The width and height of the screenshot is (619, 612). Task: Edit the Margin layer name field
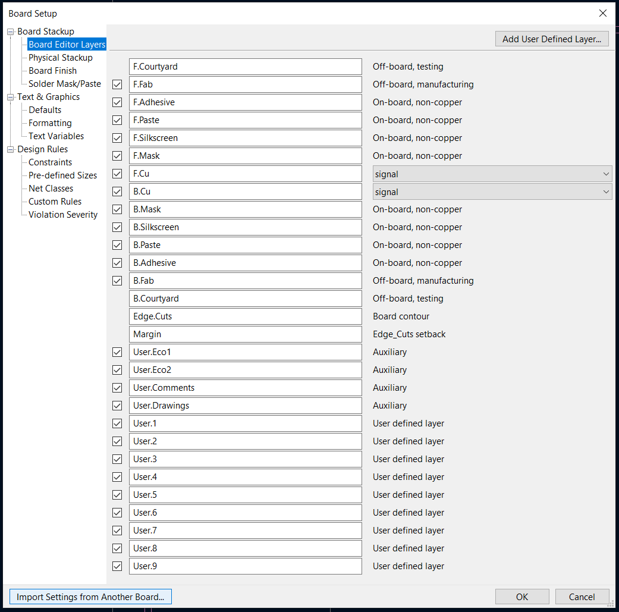245,334
